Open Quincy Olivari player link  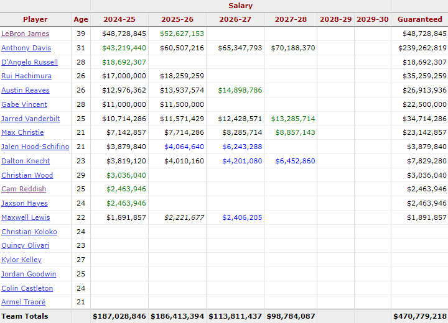(25, 245)
